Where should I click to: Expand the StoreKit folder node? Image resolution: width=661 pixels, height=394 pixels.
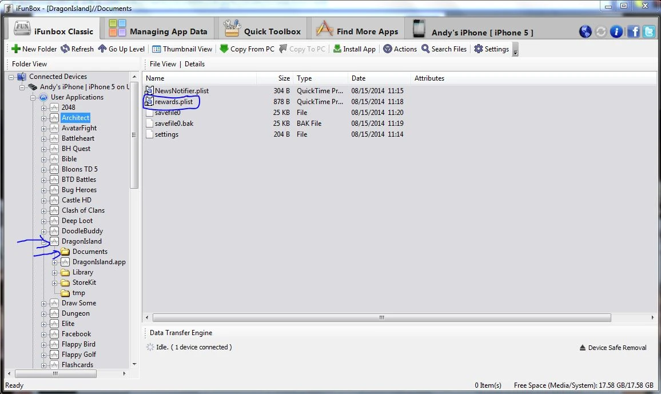pos(54,282)
